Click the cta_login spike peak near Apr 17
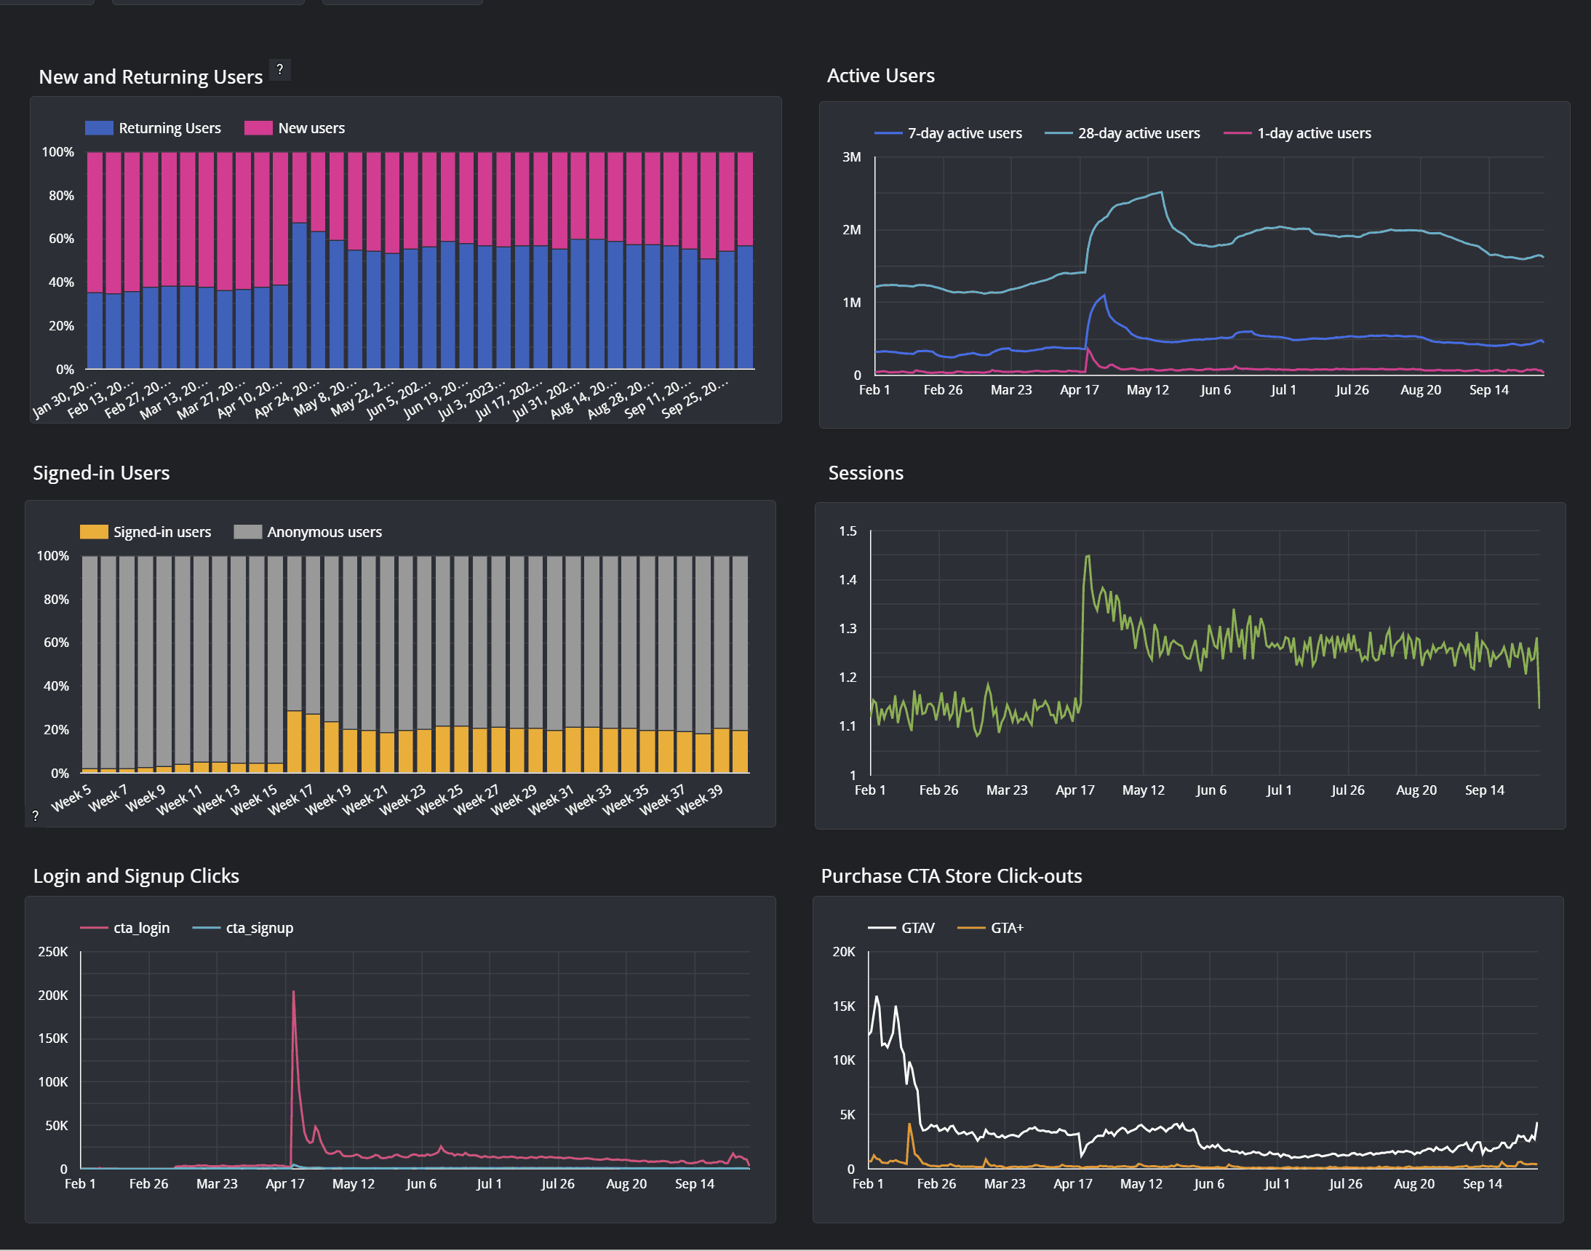 [x=294, y=993]
